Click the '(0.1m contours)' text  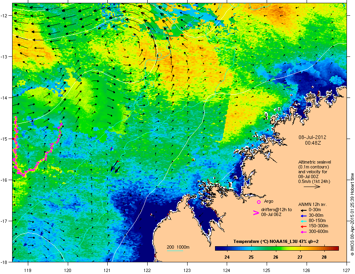[313, 167]
